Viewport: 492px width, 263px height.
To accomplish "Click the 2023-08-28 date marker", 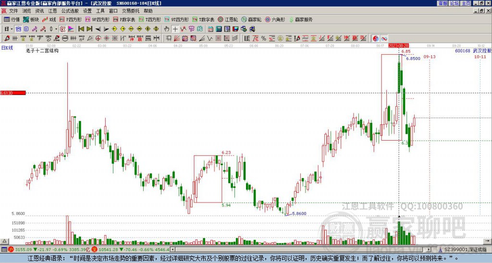I will [399, 46].
